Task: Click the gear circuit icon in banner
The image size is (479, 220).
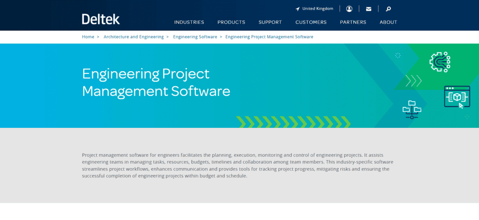Action: [439, 61]
